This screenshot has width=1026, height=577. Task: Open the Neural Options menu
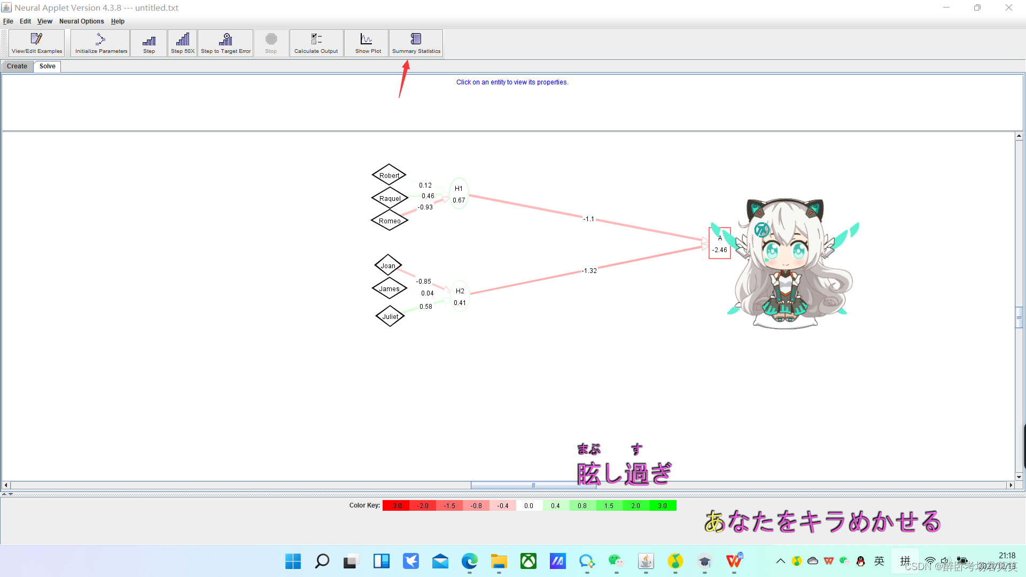(x=81, y=21)
